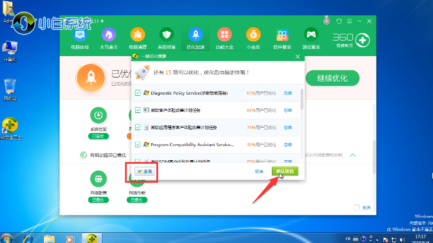This screenshot has height=243, width=433.
Task: Toggle 全选 checkbox in main window
Action: [x=357, y=208]
